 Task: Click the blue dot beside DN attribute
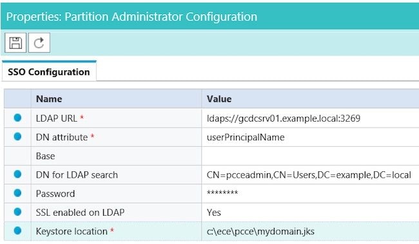17,136
